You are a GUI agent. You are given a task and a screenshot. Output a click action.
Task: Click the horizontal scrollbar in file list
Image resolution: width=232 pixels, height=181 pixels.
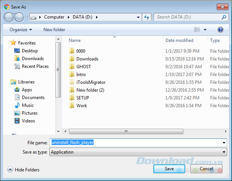(x=126, y=131)
